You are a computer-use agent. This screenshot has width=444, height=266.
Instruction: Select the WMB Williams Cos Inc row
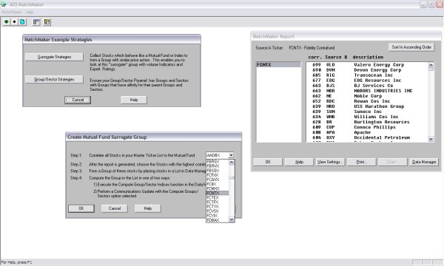(x=367, y=117)
